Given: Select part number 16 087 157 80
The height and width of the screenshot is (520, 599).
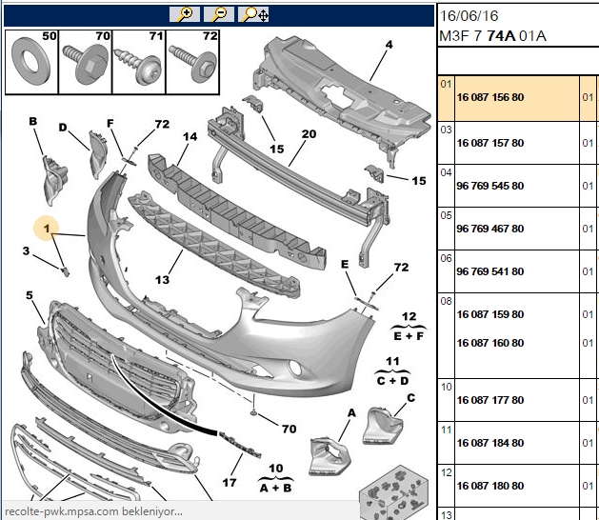Looking at the screenshot, I should 490,143.
